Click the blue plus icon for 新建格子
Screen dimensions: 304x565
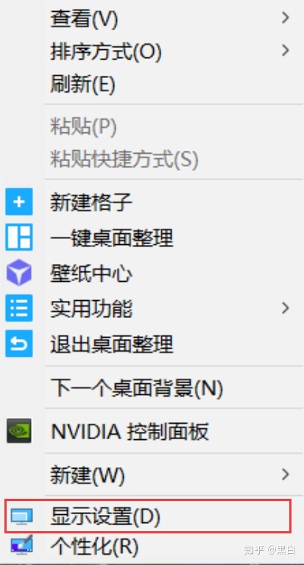[18, 202]
